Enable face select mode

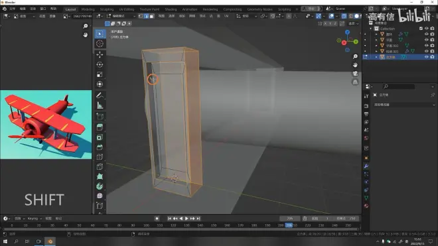point(152,16)
